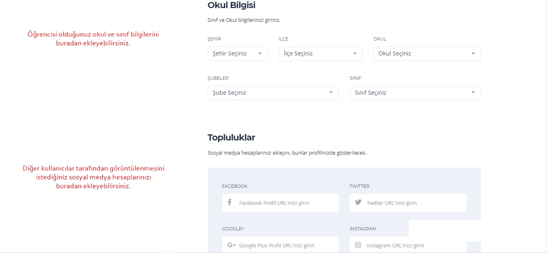This screenshot has width=547, height=253.
Task: Open the Okul Seçiniz dropdown
Action: (427, 53)
